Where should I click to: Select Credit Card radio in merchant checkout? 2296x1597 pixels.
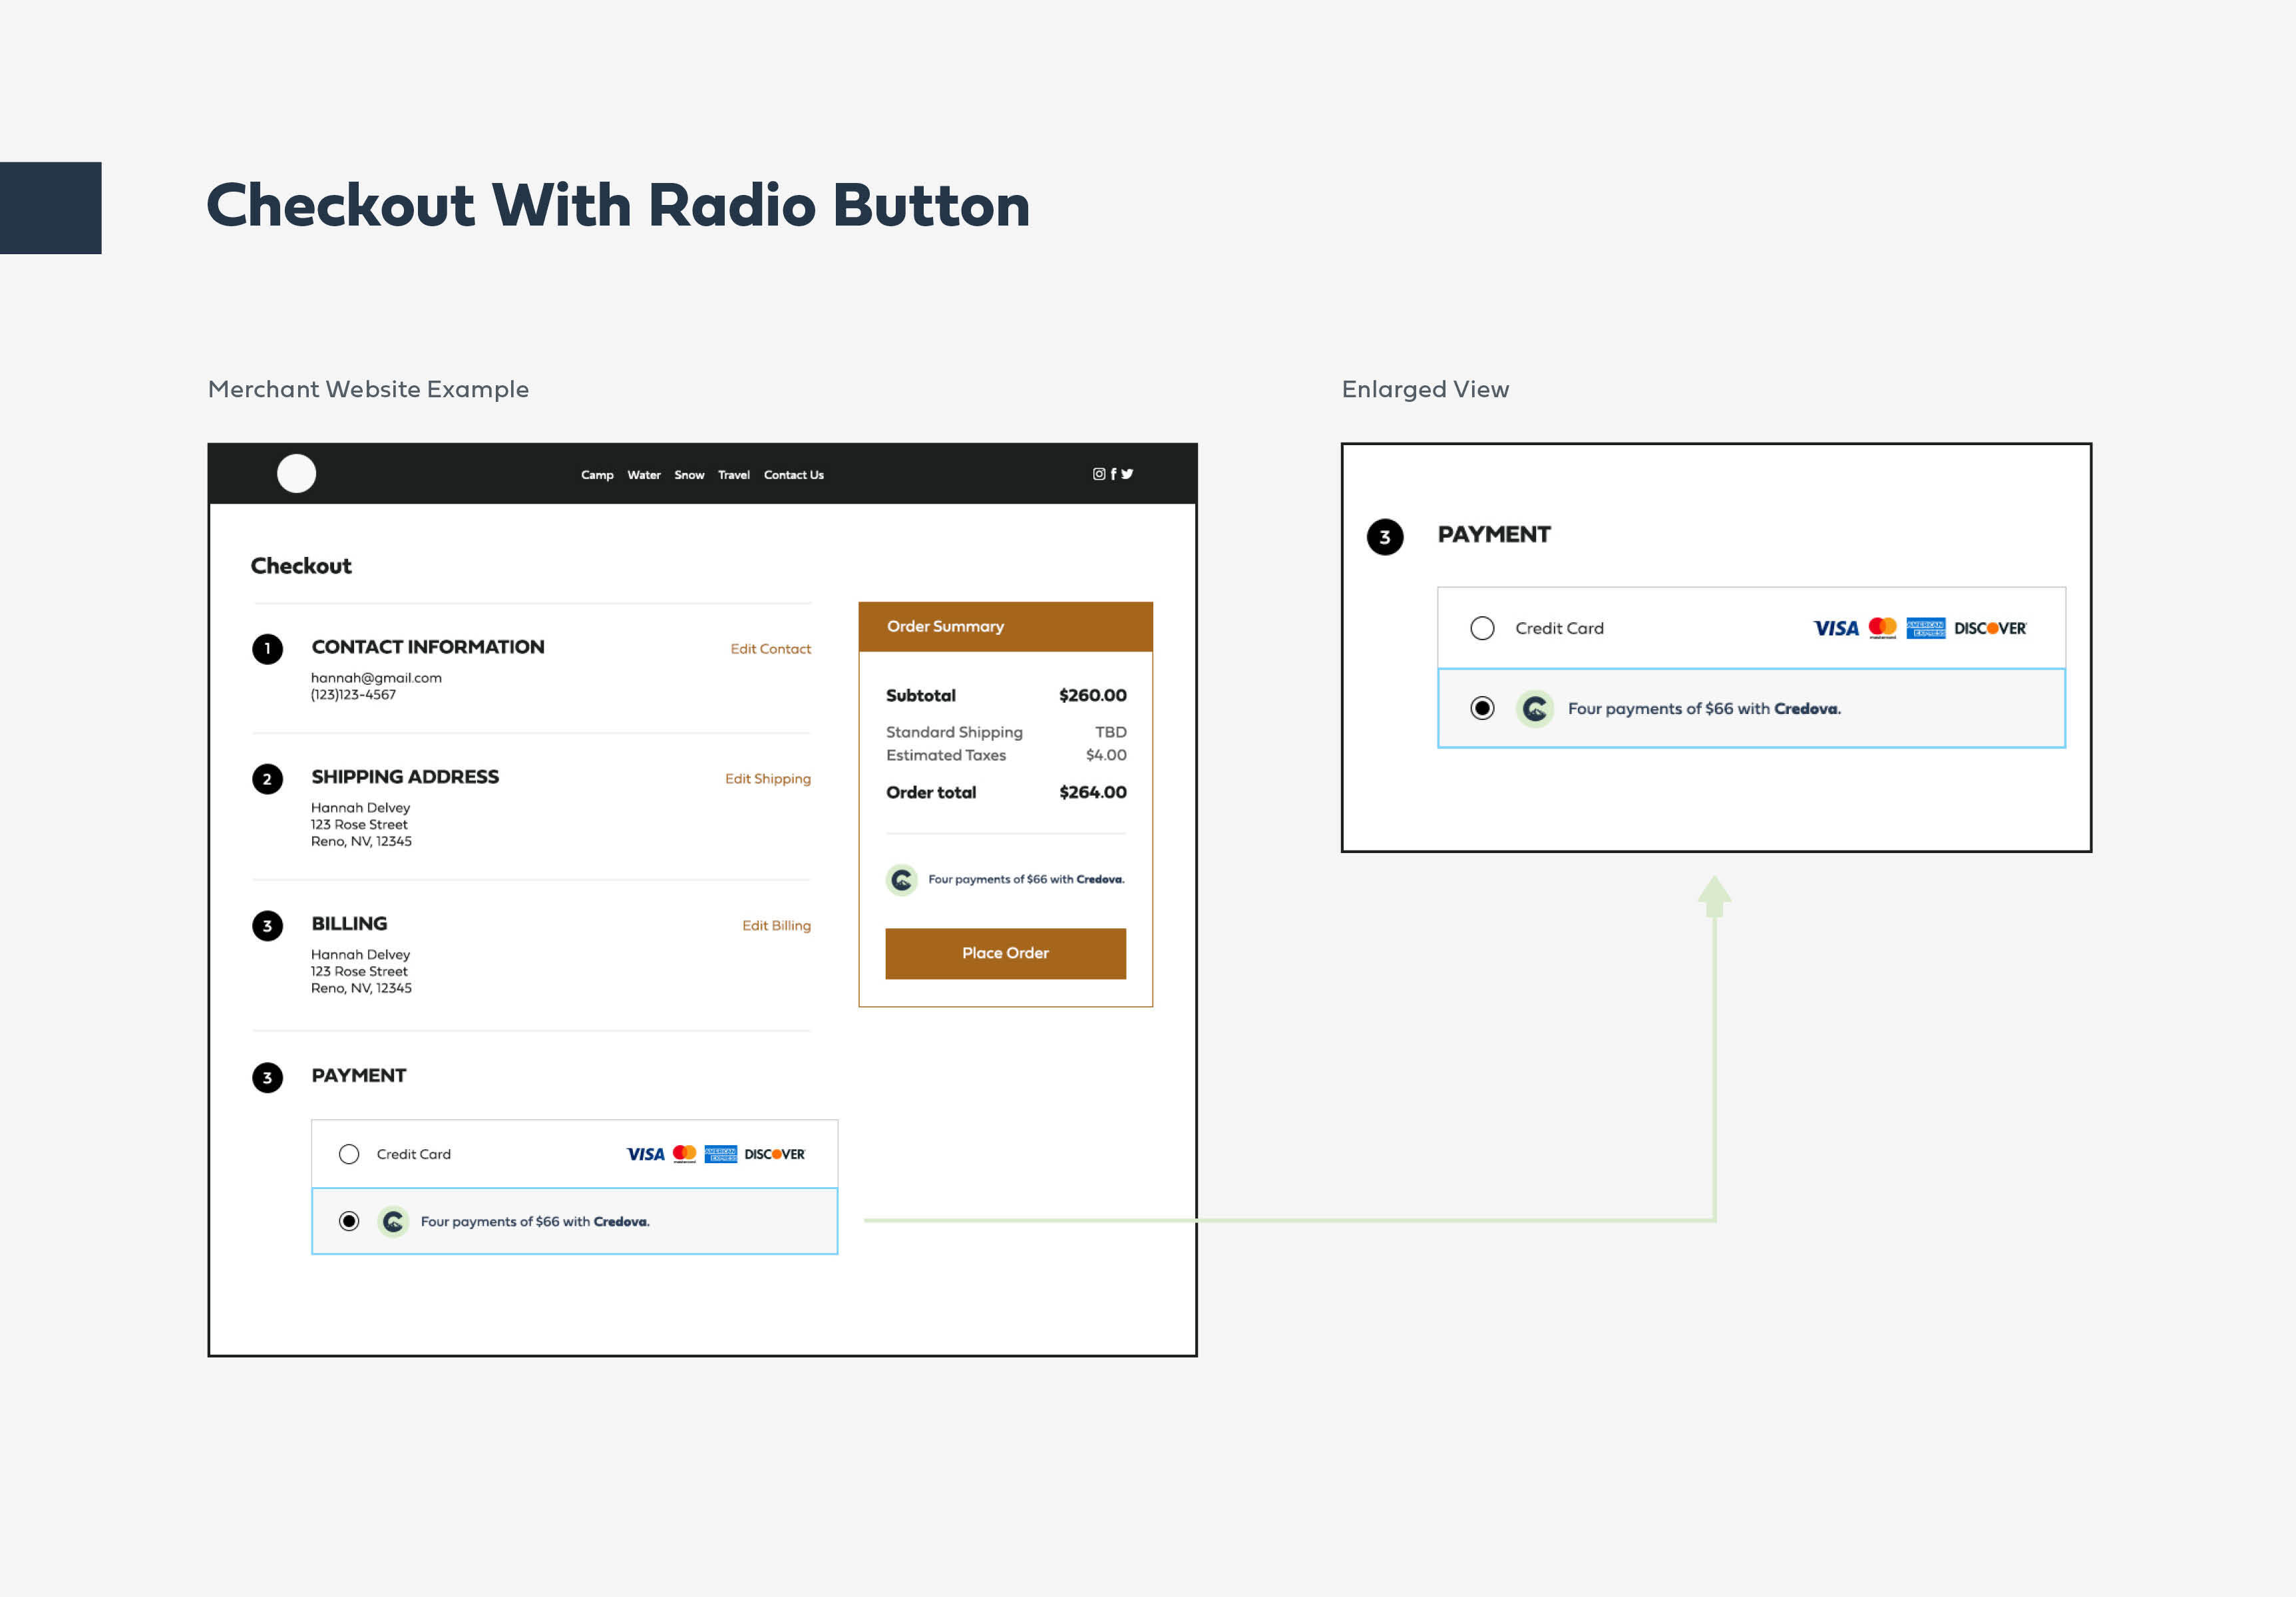349,1154
